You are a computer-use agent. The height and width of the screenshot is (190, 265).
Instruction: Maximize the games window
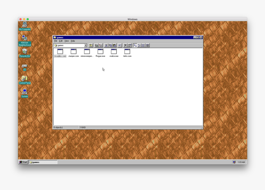point(198,37)
